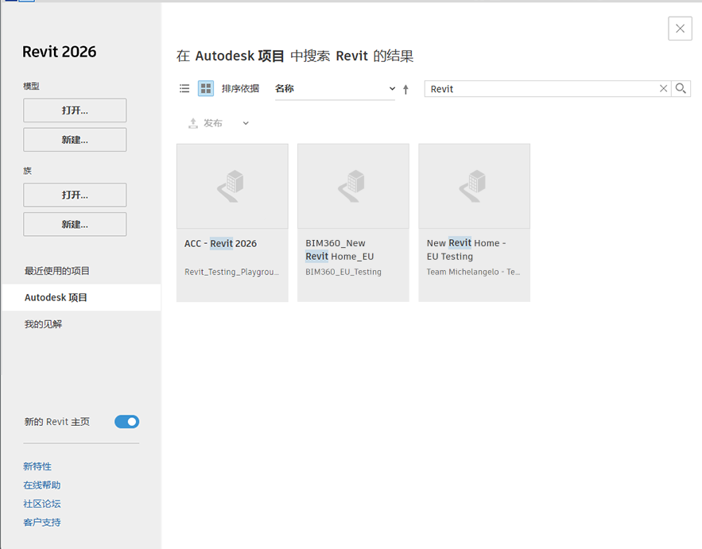
Task: Switch to list view icon
Action: click(184, 89)
